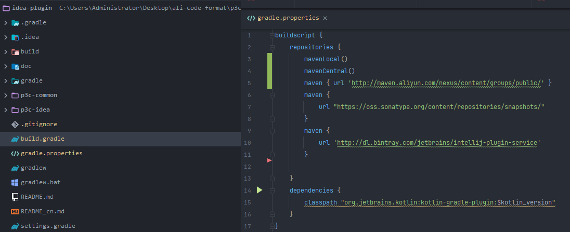Click the green change marker beside line 4
The image size is (570, 232).
point(270,71)
